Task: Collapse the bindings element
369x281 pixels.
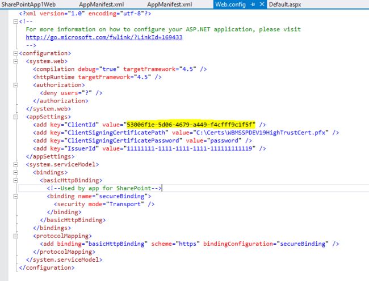Action: click(x=15, y=172)
